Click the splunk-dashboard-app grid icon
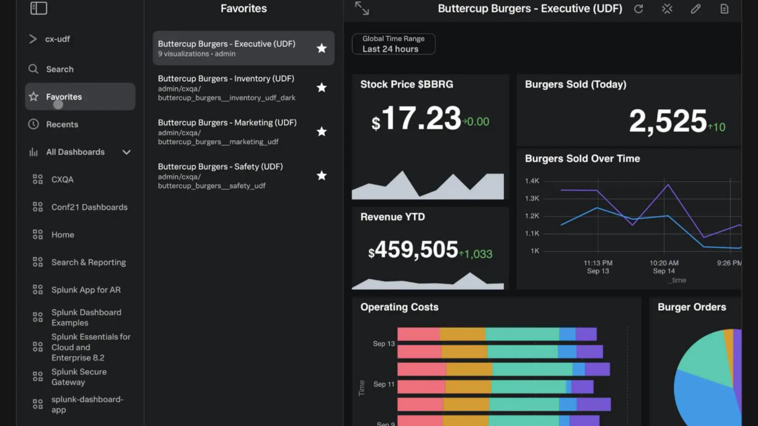758x426 pixels. click(x=38, y=404)
